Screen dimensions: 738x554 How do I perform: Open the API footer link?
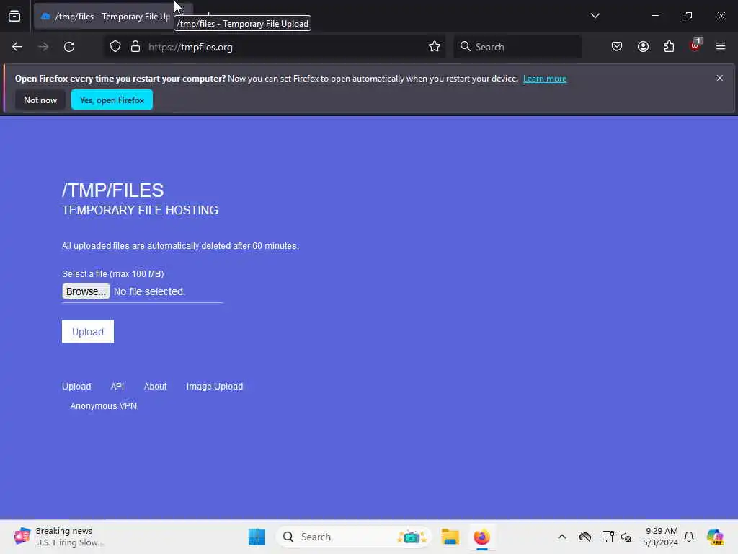117,387
